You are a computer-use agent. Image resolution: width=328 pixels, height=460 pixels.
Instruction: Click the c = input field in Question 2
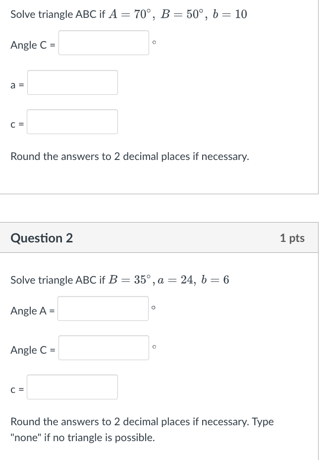pyautogui.click(x=72, y=386)
